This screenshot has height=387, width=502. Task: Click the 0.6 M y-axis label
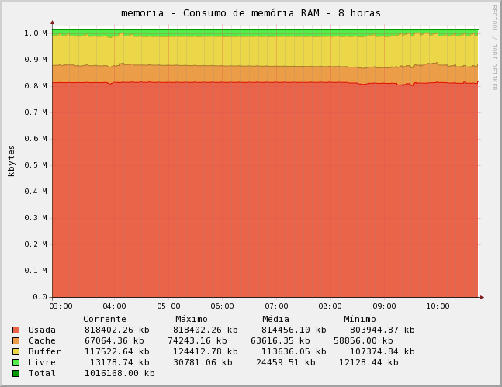(x=36, y=139)
